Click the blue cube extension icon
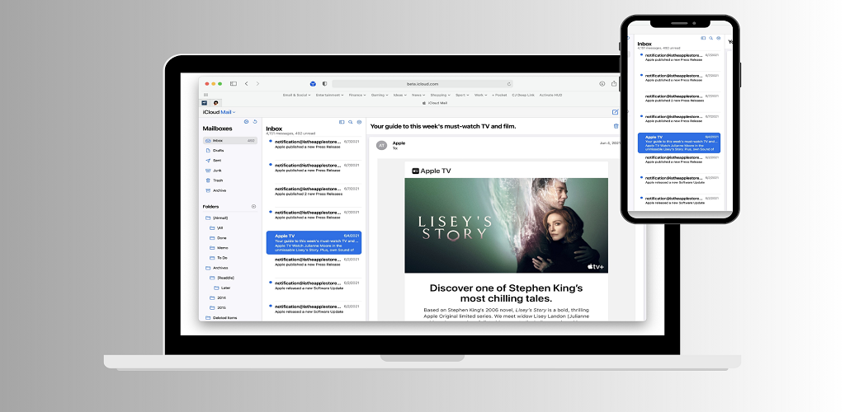The width and height of the screenshot is (845, 412). (x=313, y=84)
